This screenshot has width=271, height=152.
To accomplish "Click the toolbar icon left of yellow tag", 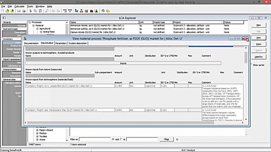I will 103,11.
